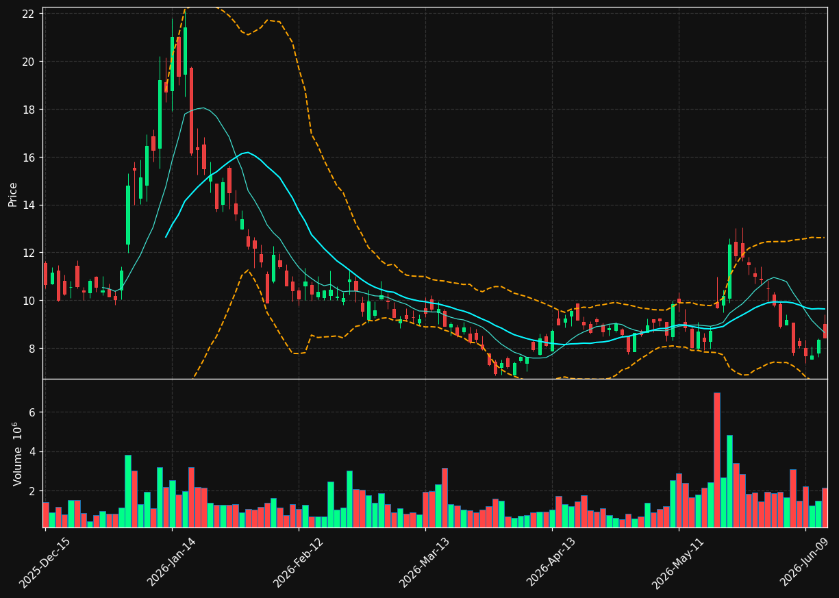This screenshot has width=839, height=598.
Task: Click the 2026-Mar-13 date label
Action: point(425,562)
